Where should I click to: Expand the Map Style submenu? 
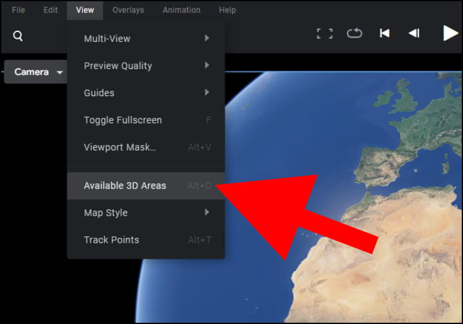(146, 213)
